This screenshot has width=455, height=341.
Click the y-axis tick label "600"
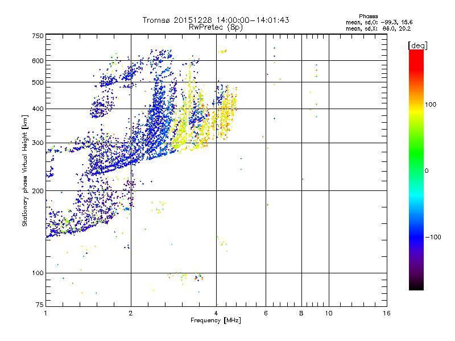(38, 61)
